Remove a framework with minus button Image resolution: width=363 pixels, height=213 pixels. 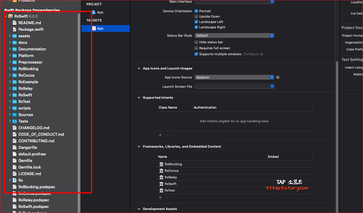(168, 197)
